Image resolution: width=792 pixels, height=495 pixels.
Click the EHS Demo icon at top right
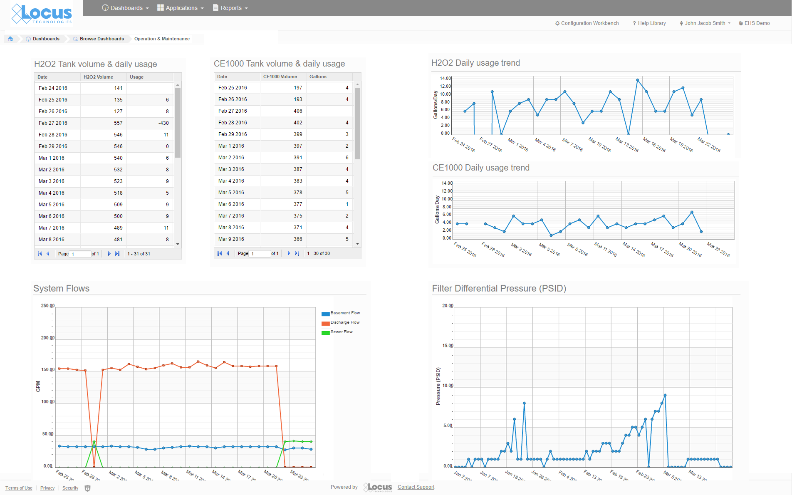pos(740,23)
